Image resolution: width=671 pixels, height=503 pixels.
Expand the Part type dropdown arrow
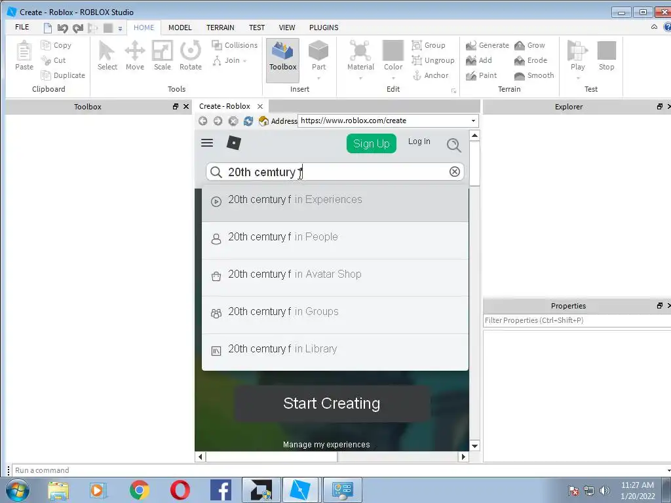point(318,79)
